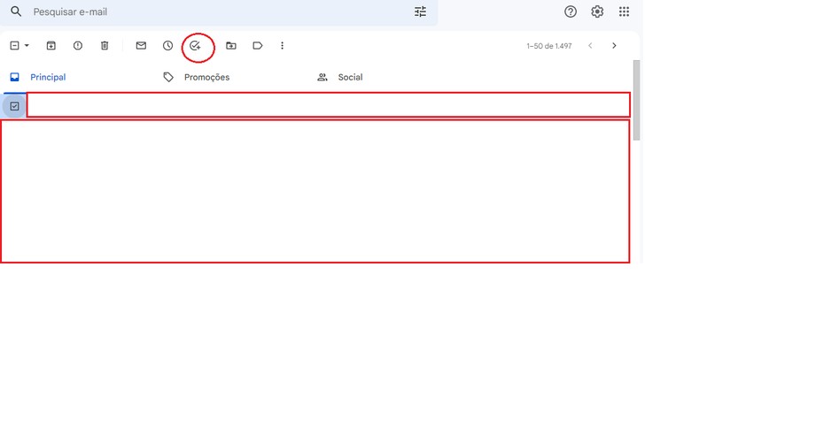This screenshot has height=442, width=831.
Task: Mark selected email as unread envelope icon
Action: (x=141, y=46)
